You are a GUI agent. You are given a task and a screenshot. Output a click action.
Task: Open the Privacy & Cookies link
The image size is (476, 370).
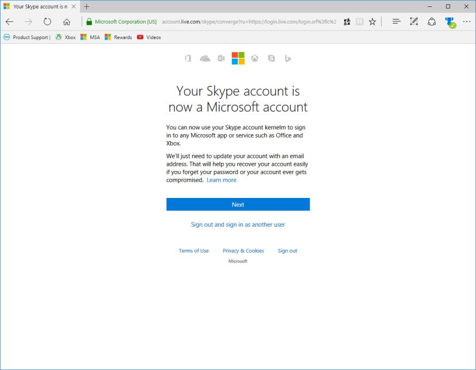tap(243, 251)
